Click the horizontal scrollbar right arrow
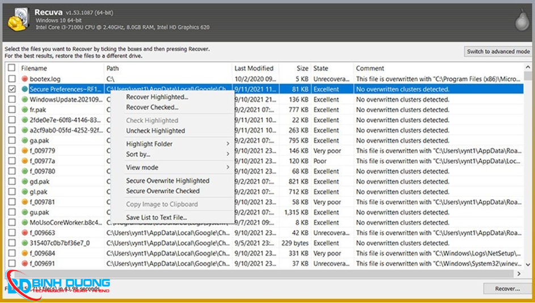Screen dimensions: 535x303 (519, 273)
